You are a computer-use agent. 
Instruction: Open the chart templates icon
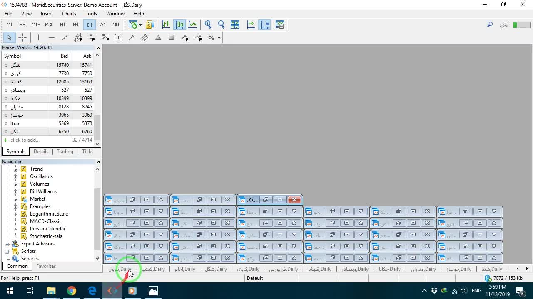280,25
